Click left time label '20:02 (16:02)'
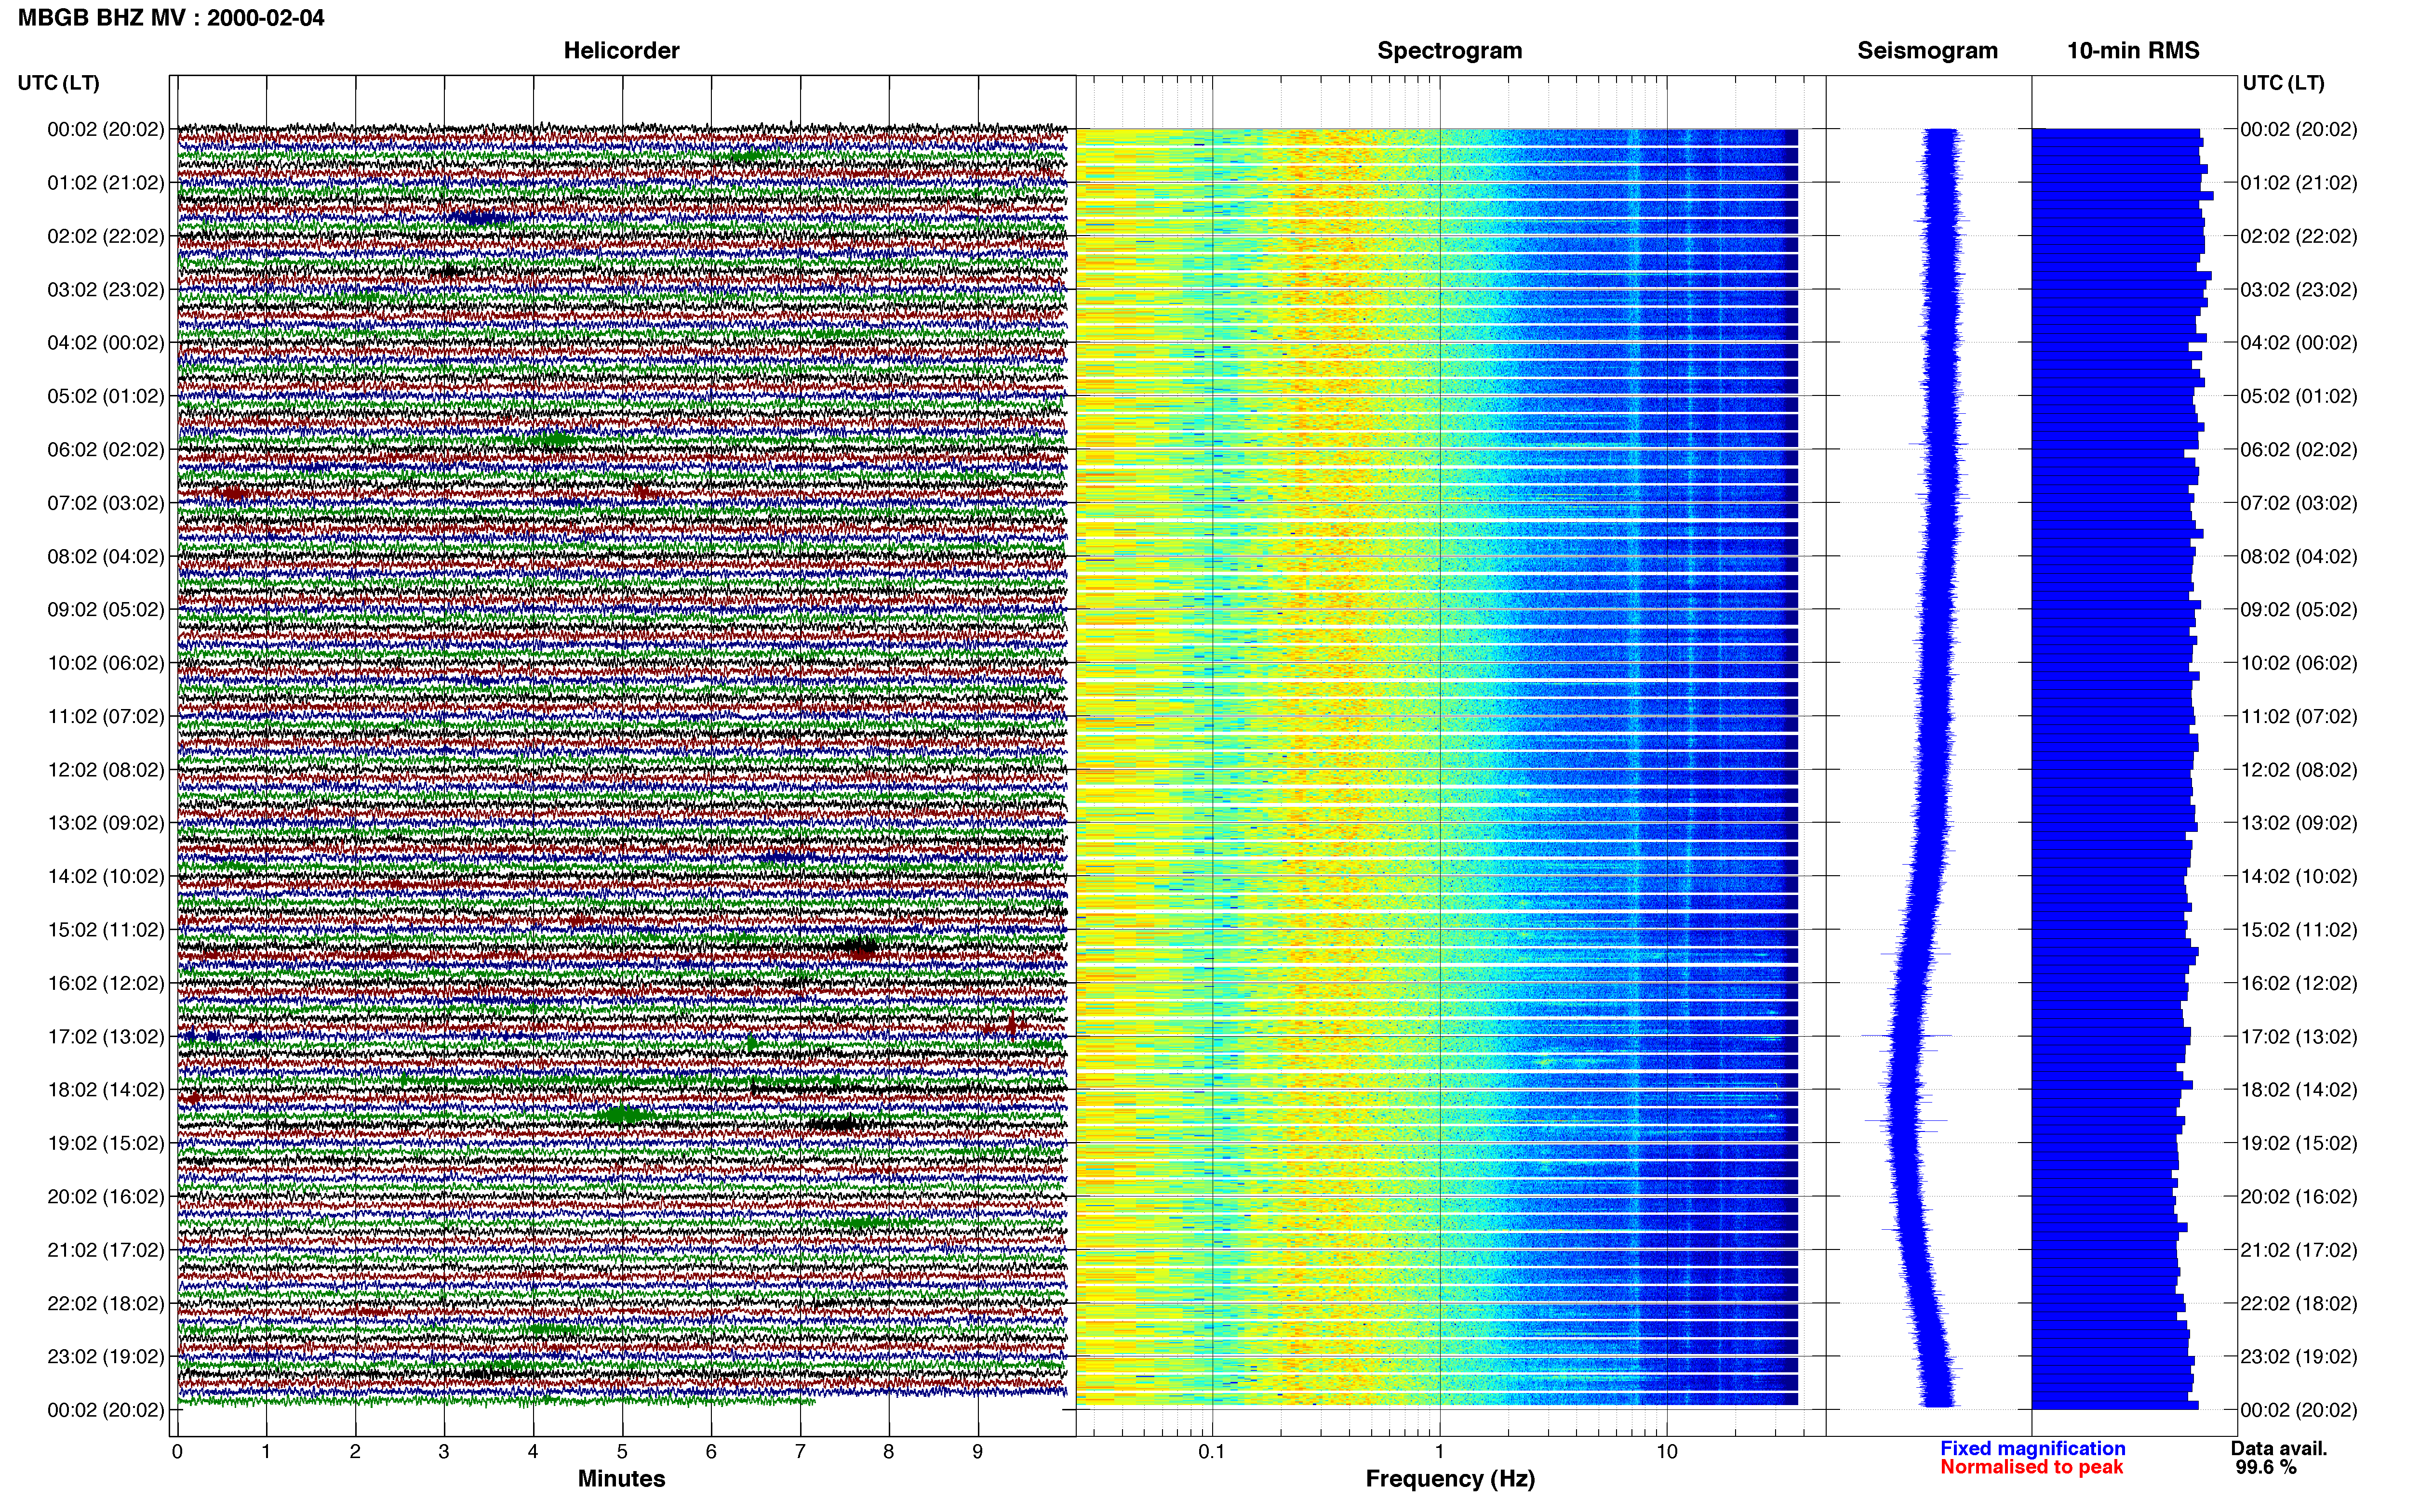The height and width of the screenshot is (1512, 2419). pos(106,1197)
